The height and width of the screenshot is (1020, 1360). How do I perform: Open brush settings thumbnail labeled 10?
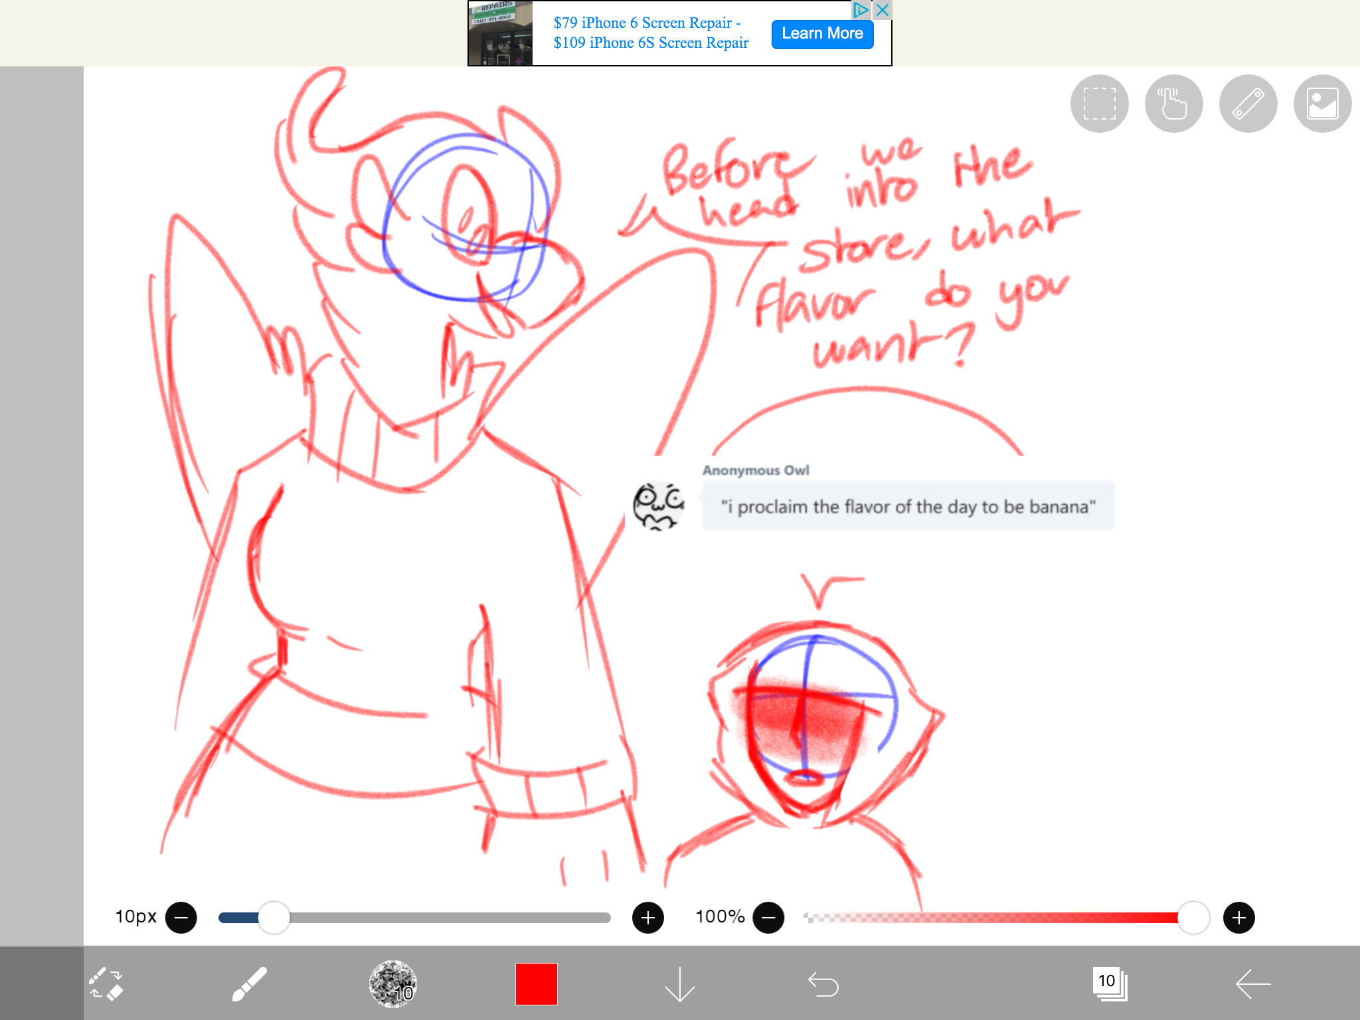click(x=393, y=983)
